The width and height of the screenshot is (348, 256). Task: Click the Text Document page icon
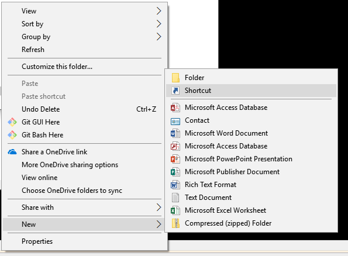tap(175, 198)
